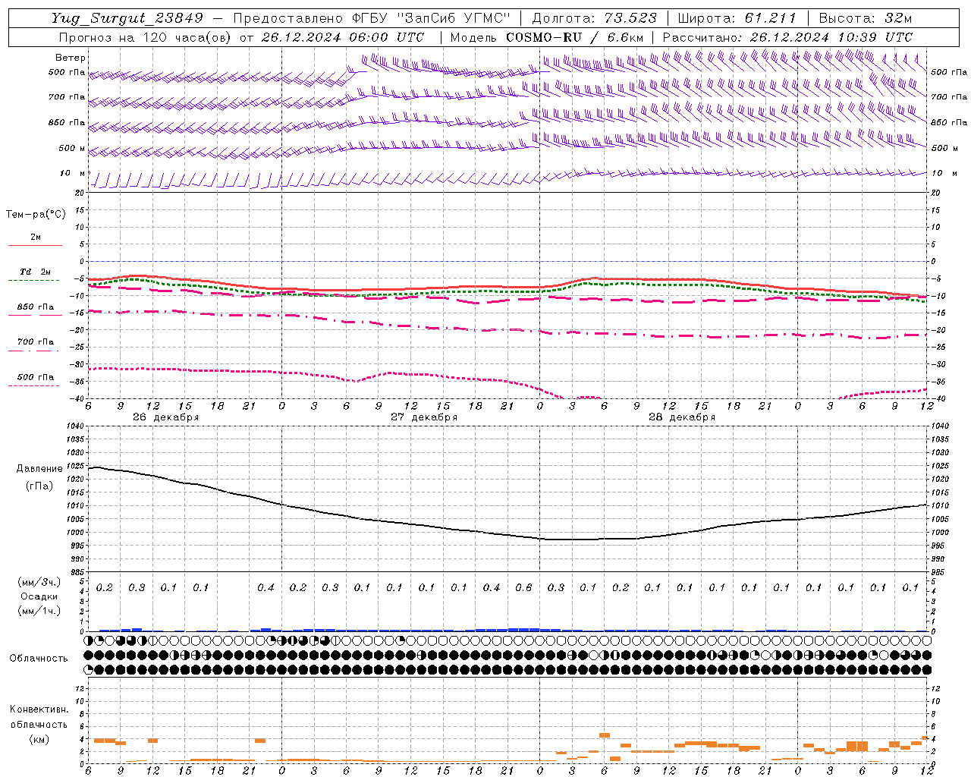Select the 850 гПа temperature legend entry
971x777 pixels.
coord(35,310)
